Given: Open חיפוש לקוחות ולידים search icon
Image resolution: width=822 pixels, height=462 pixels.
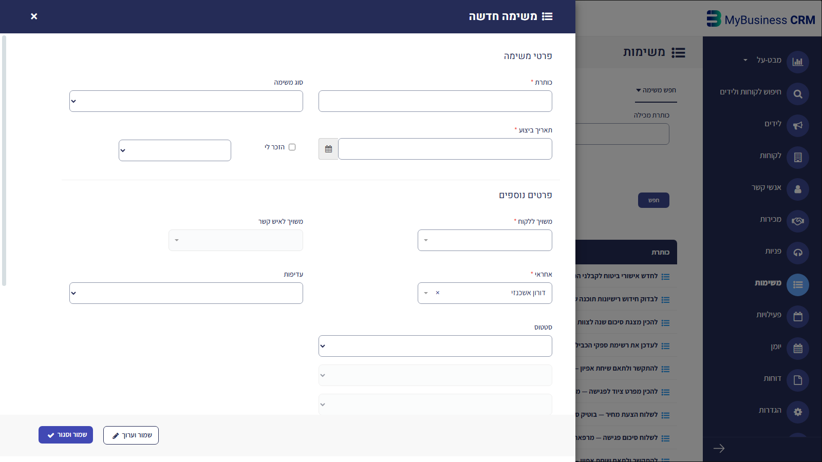Looking at the screenshot, I should (x=797, y=94).
